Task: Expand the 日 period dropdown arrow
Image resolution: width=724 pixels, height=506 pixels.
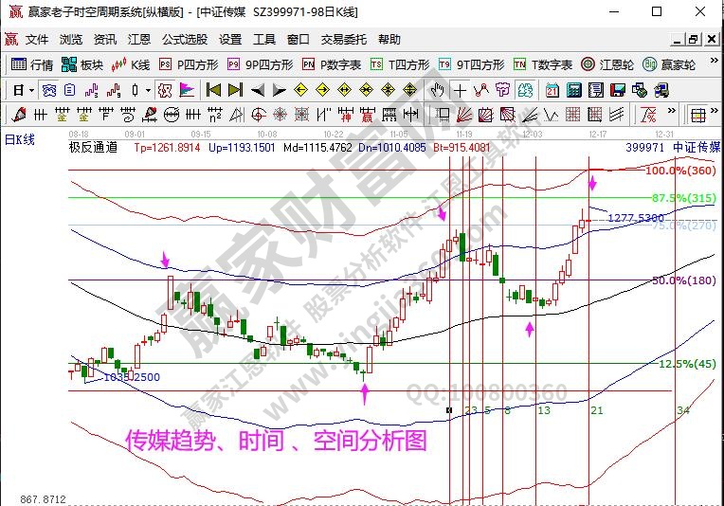Action: (x=31, y=90)
